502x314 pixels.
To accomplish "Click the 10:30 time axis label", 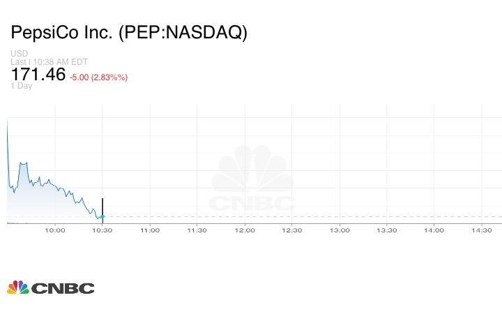I will (102, 230).
